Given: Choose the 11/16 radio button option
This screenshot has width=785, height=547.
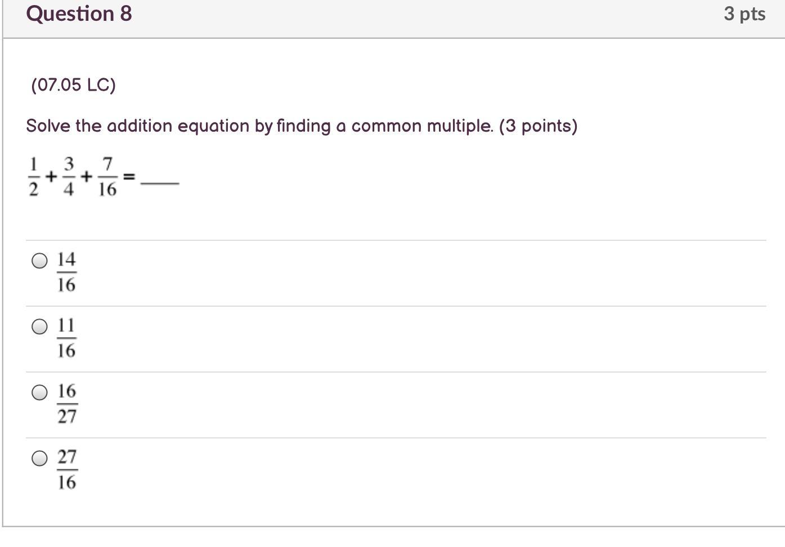Looking at the screenshot, I should (39, 326).
